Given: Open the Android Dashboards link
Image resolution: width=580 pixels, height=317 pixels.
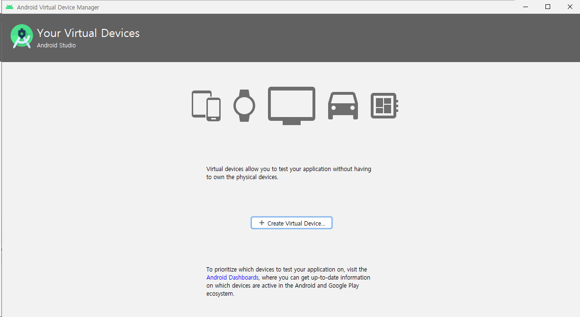Looking at the screenshot, I should [232, 278].
